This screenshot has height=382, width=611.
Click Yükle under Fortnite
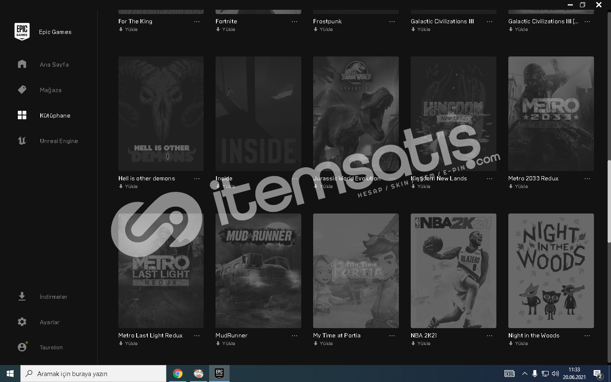click(x=226, y=29)
